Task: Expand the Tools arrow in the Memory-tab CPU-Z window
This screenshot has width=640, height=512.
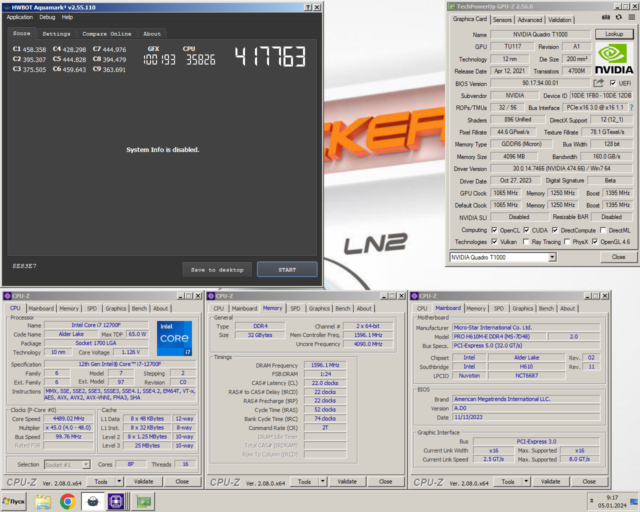Action: (x=322, y=481)
